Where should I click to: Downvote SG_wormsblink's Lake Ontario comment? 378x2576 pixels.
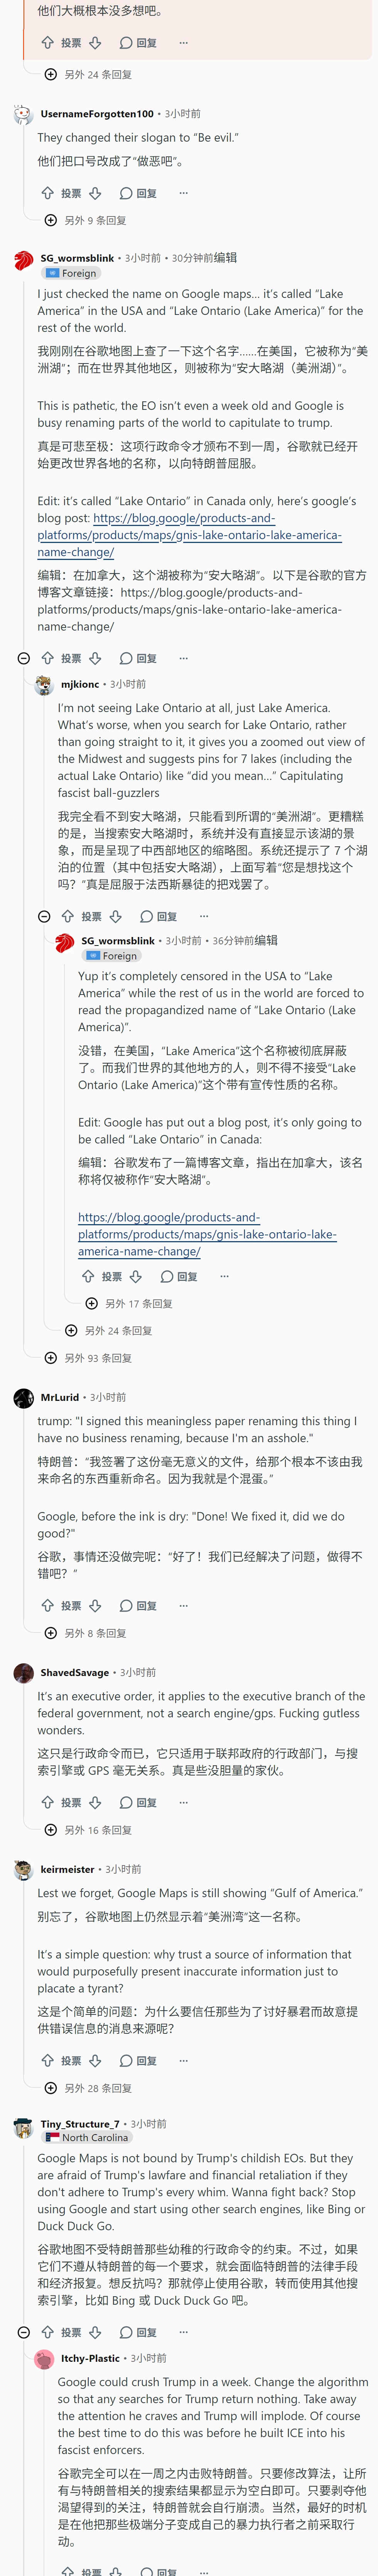tap(95, 658)
